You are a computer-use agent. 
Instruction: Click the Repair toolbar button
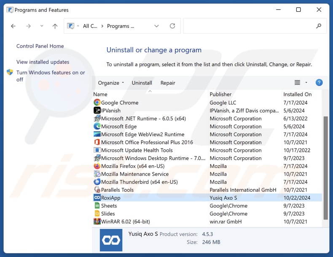pyautogui.click(x=168, y=83)
